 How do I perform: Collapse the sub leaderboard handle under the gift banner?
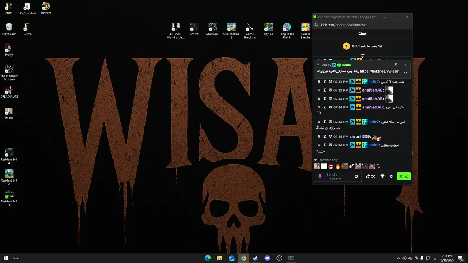(362, 56)
